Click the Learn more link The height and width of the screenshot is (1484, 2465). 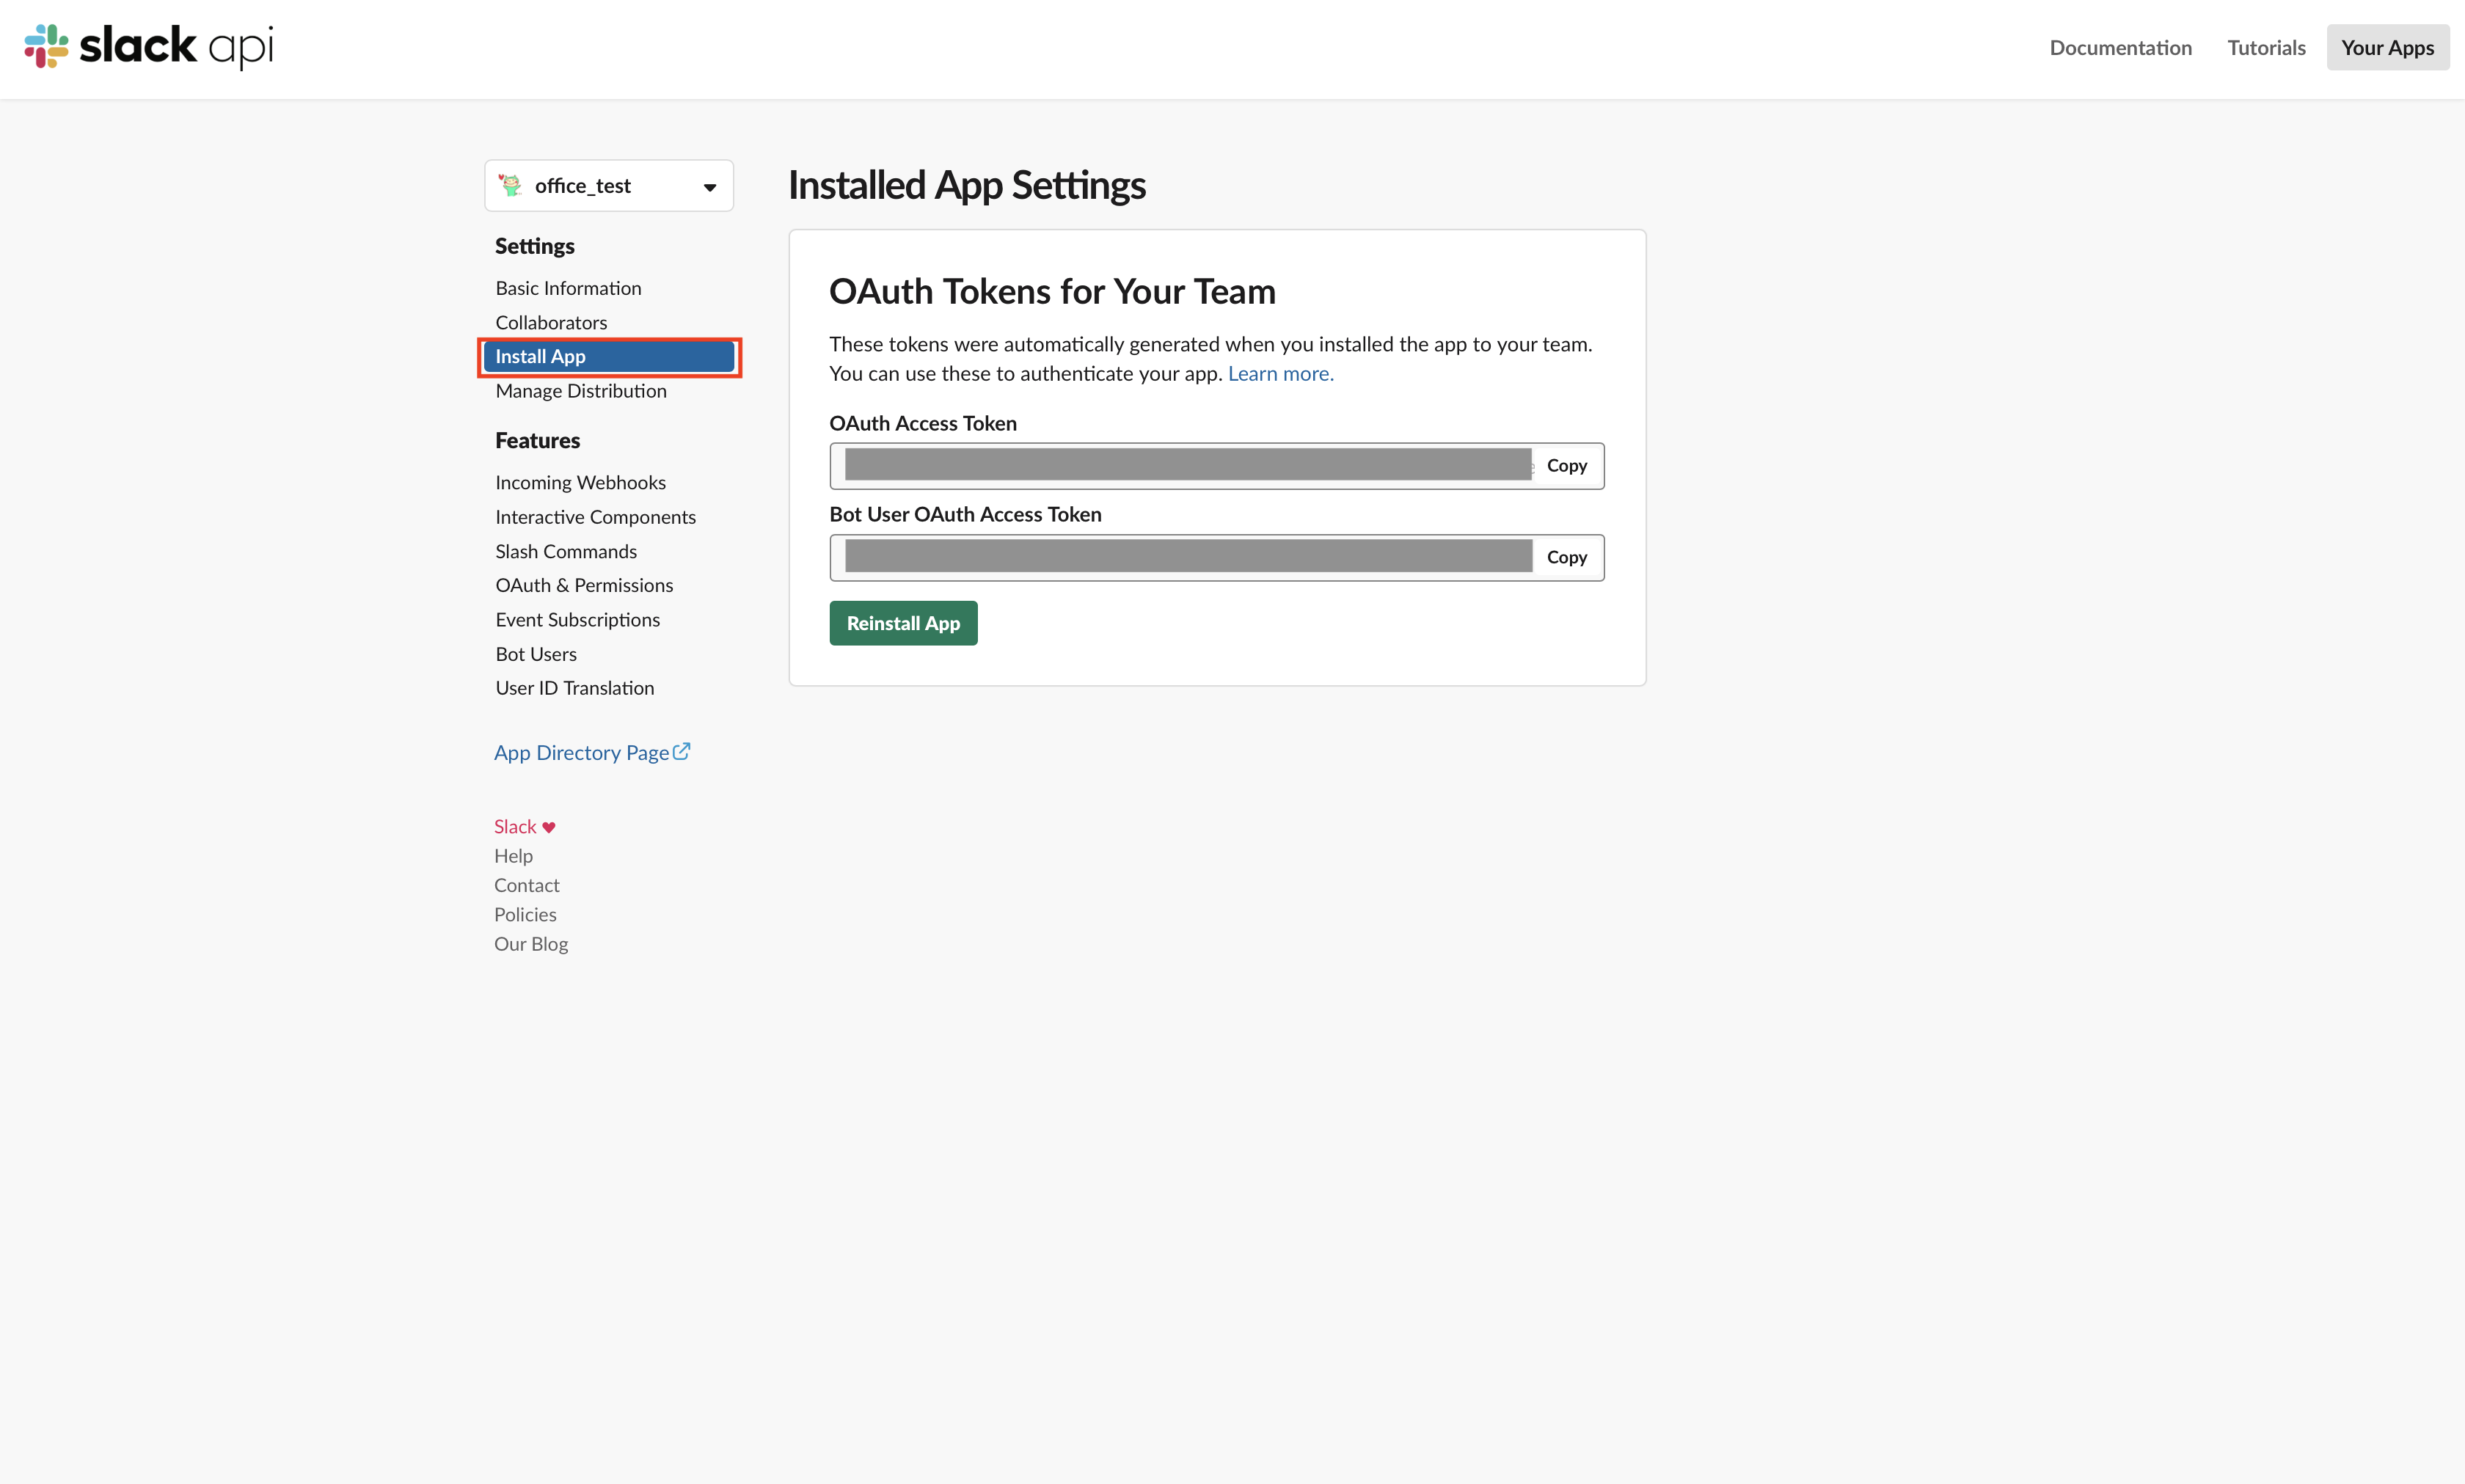(1280, 373)
